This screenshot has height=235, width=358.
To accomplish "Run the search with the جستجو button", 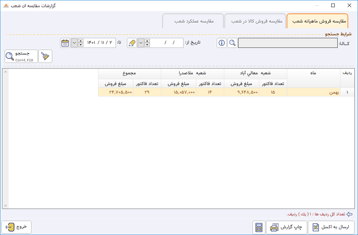I will [x=21, y=56].
